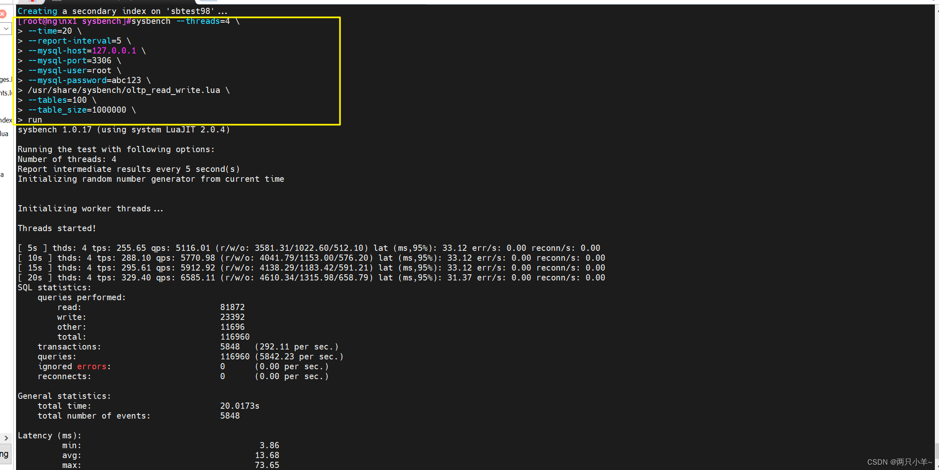The image size is (939, 470).
Task: Click the write count '23392'
Action: point(232,317)
